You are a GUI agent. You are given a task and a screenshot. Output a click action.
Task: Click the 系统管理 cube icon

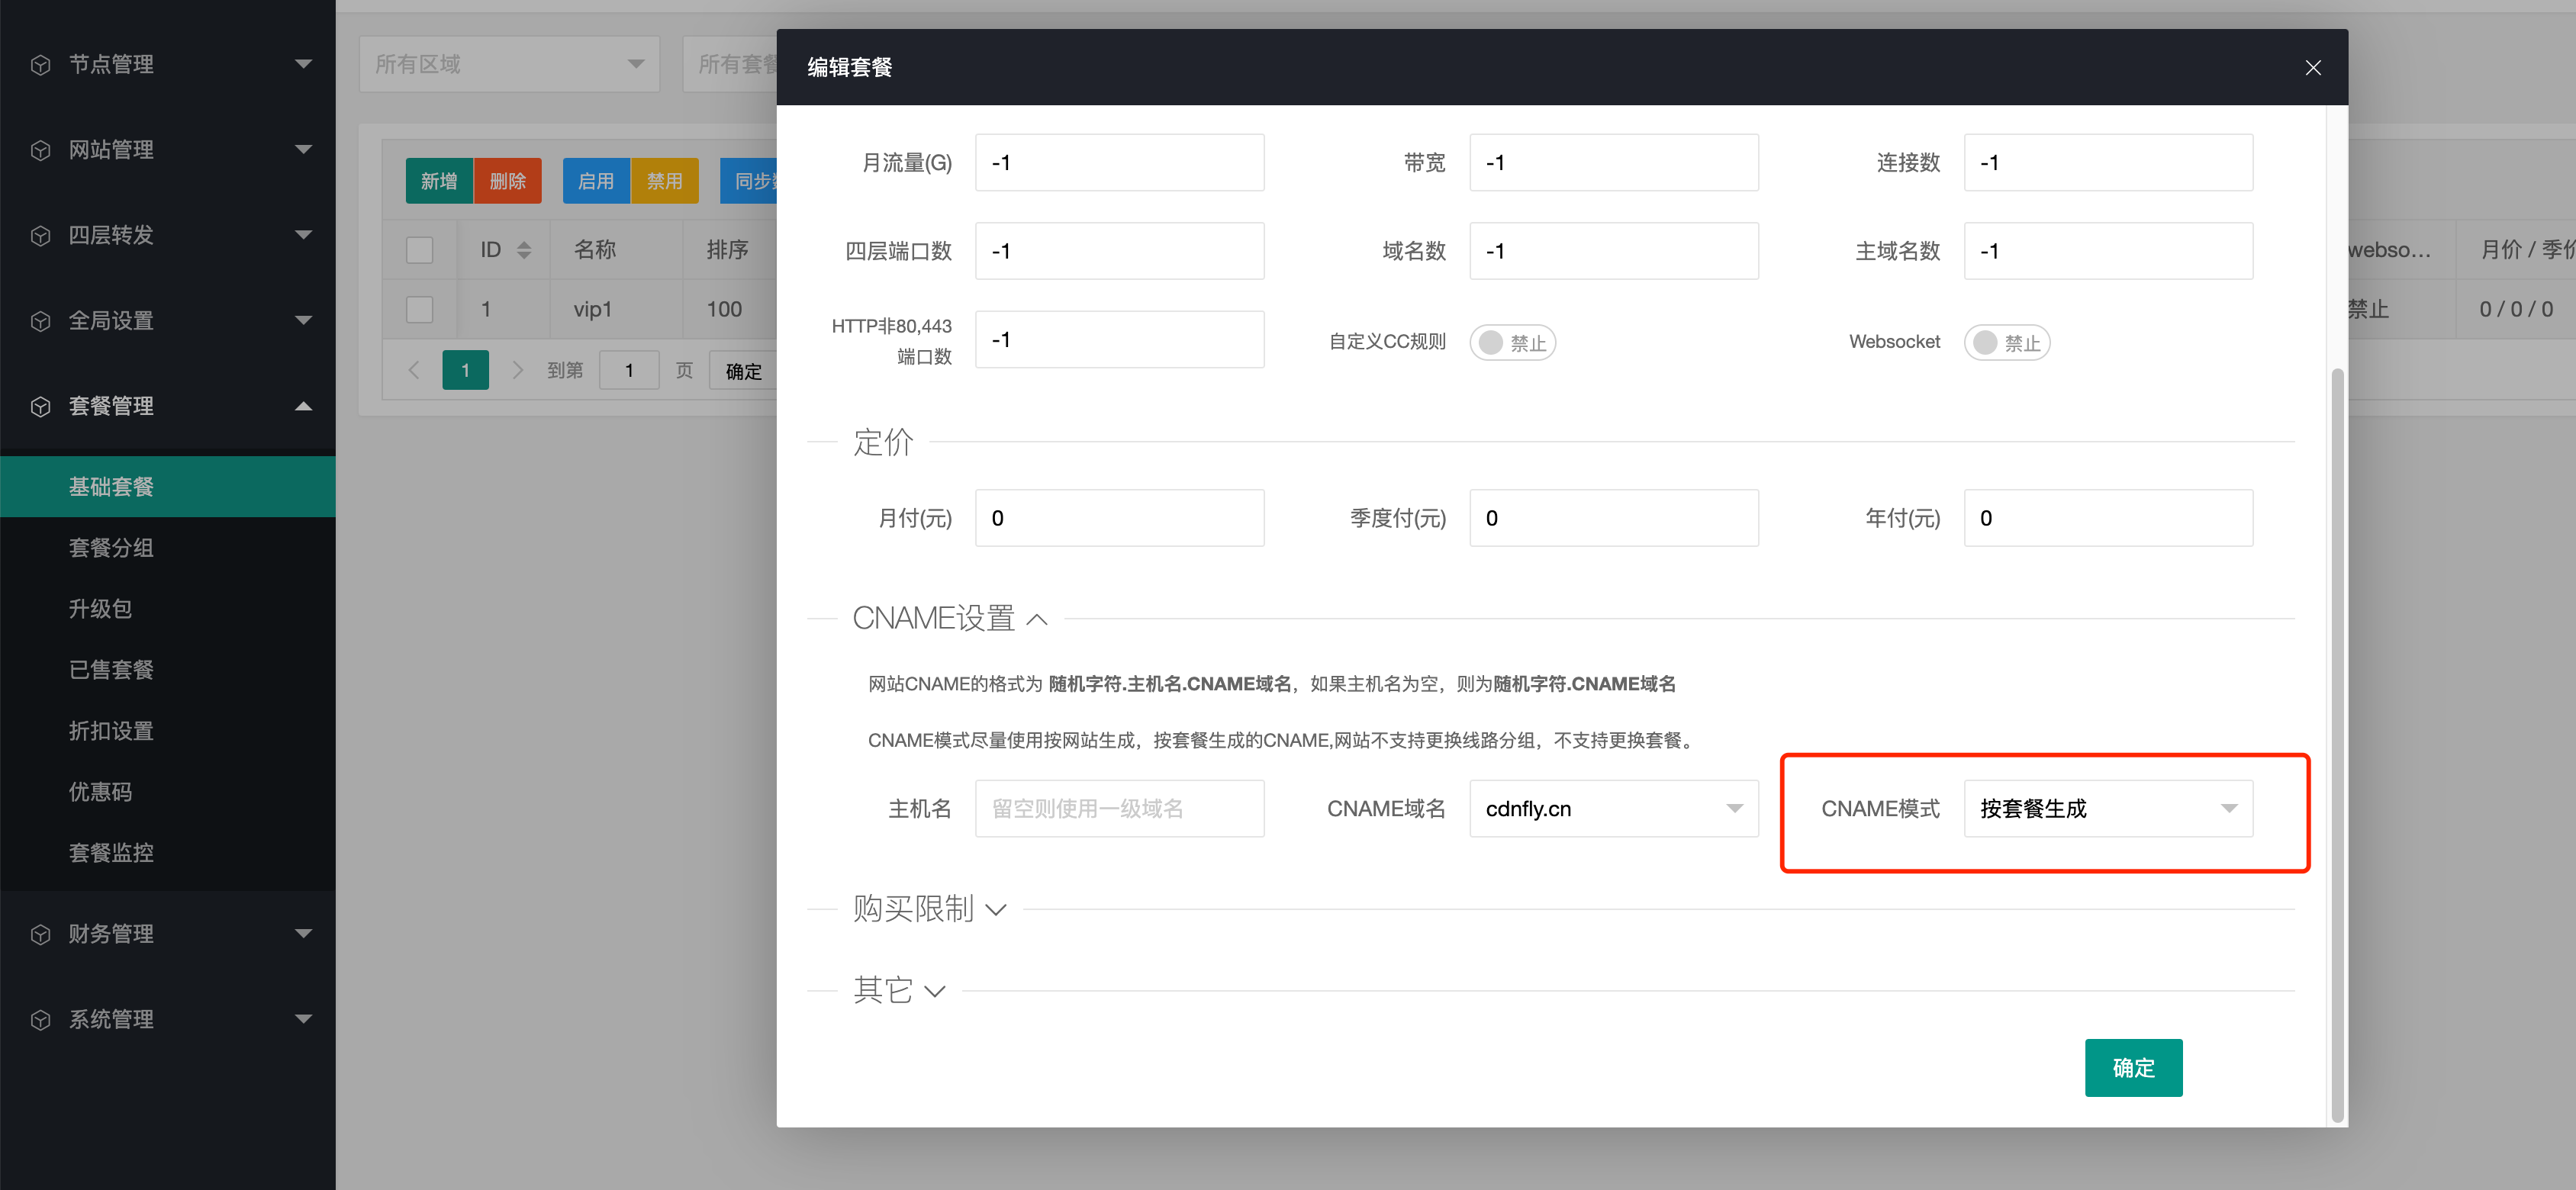pyautogui.click(x=41, y=1020)
